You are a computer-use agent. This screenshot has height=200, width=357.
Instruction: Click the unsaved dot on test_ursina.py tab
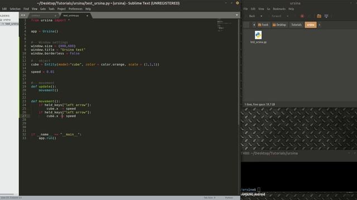pos(87,16)
